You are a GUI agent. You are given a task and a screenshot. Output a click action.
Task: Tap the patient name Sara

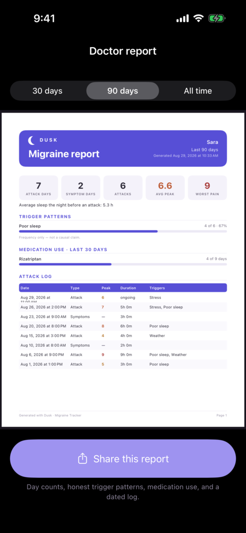point(212,142)
